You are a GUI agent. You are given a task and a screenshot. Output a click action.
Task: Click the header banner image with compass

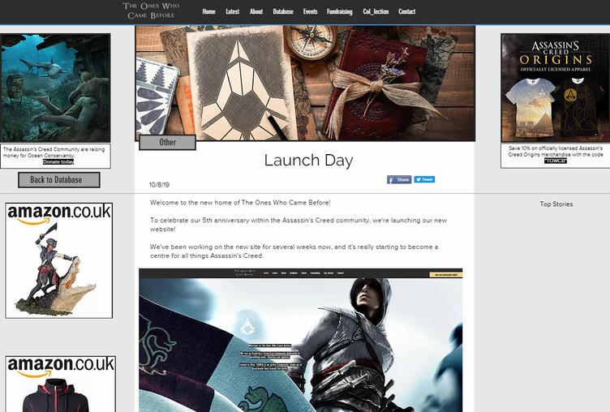(305, 83)
